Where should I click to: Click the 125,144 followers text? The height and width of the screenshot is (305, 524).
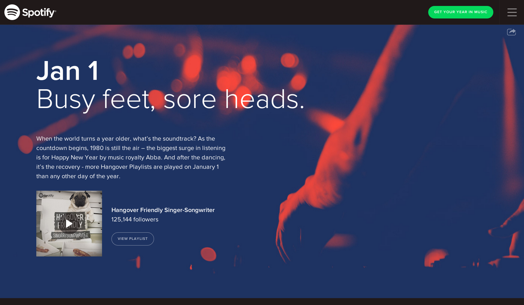[135, 220]
